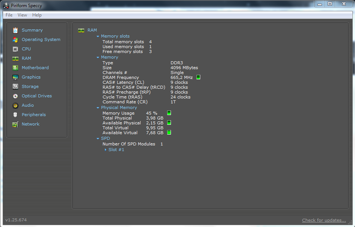Viewport: 355px width, 227px height.
Task: Expand the Slot #1 node
Action: 106,150
